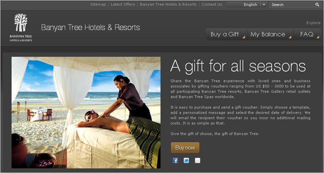Share by email envelope icon

click(198, 160)
